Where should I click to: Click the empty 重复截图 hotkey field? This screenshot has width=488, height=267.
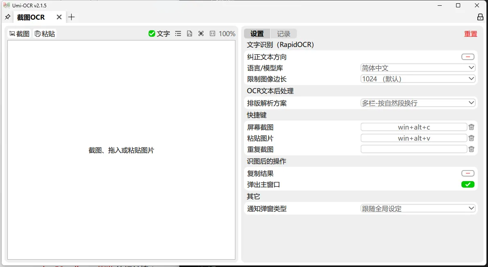click(x=414, y=149)
